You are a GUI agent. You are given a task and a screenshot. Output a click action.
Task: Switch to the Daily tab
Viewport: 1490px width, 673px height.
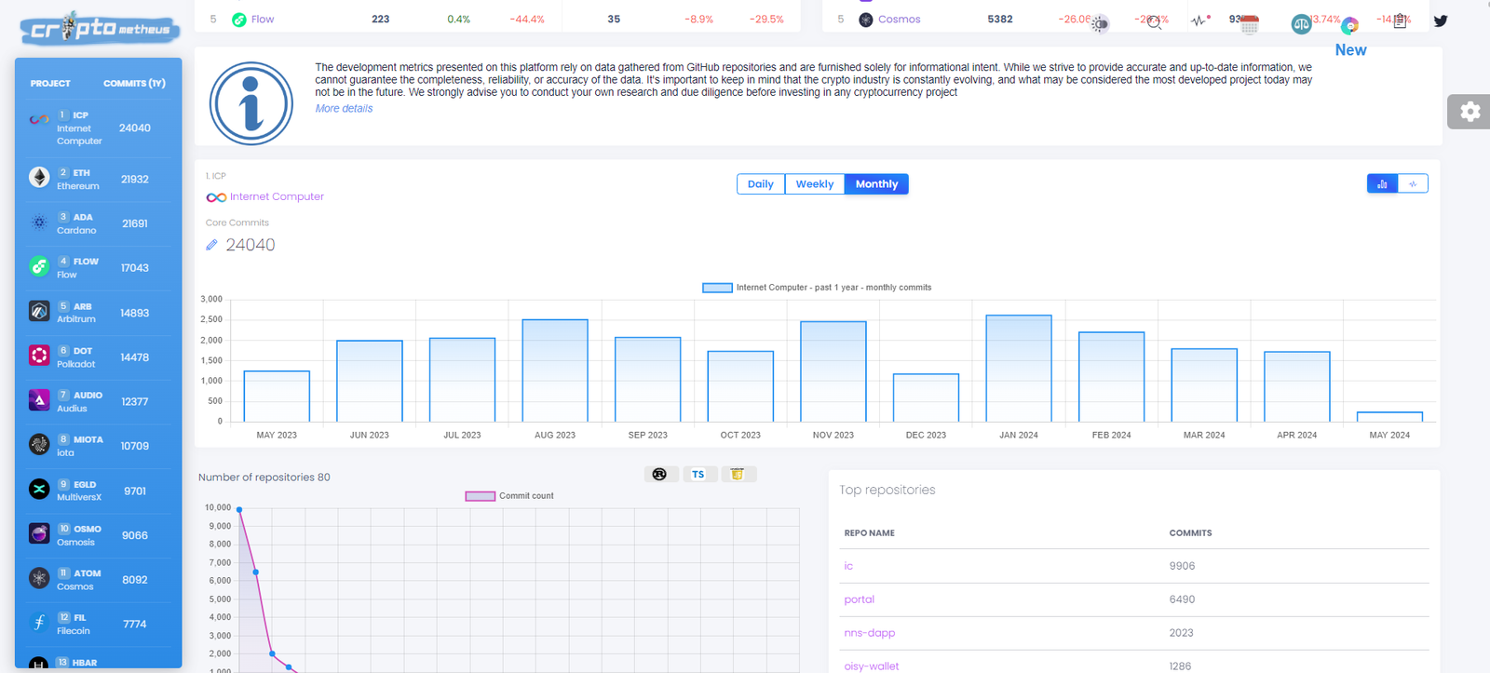761,184
